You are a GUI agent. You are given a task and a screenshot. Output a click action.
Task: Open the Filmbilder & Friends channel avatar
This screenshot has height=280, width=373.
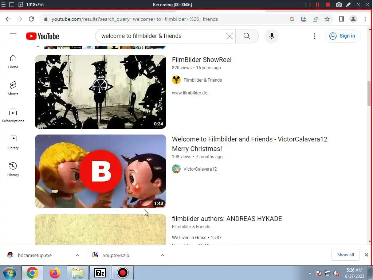(176, 80)
